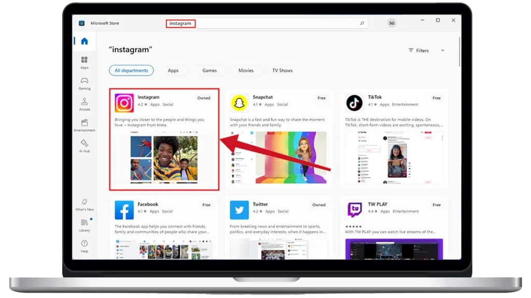Maximize the Microsoft Store window

pos(438,20)
